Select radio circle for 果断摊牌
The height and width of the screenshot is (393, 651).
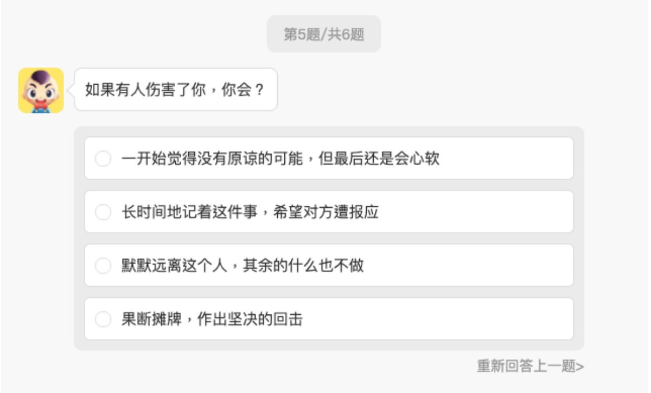103,320
